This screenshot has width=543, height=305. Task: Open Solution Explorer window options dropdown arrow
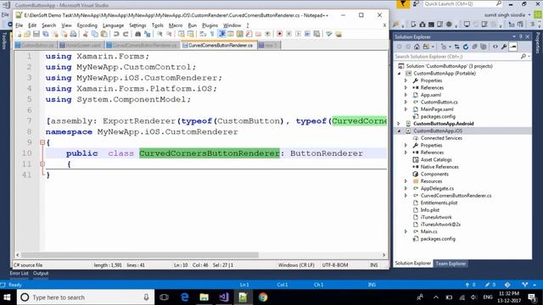(x=514, y=36)
